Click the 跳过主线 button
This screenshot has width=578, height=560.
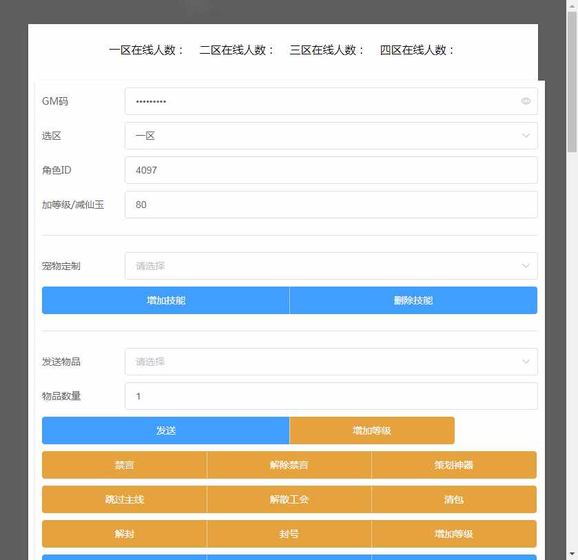pyautogui.click(x=124, y=499)
